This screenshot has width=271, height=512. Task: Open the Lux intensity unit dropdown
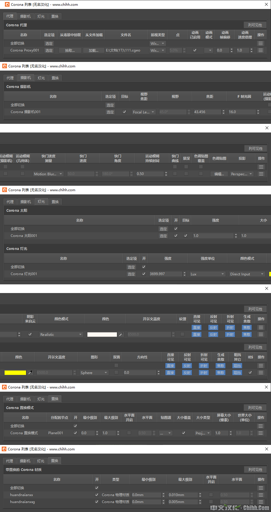[x=207, y=274]
